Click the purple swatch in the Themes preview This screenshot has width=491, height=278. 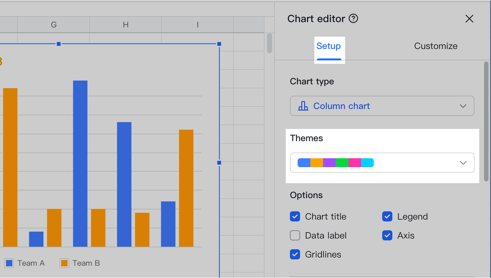[329, 163]
